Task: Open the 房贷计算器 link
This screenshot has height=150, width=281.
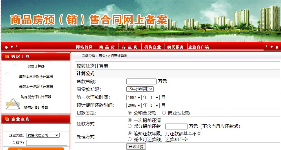Action: pos(36,66)
